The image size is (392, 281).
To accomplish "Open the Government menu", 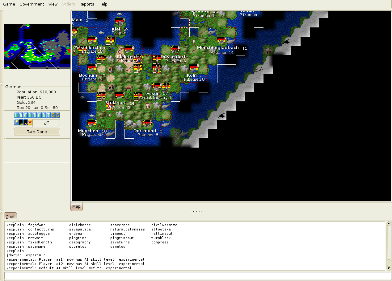I will (x=32, y=4).
